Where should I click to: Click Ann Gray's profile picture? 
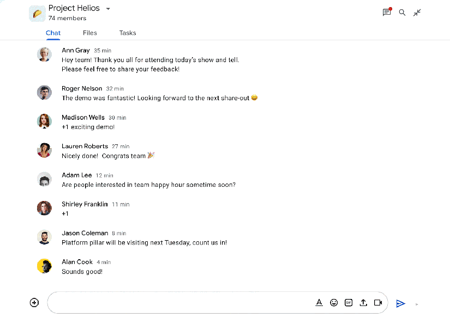click(x=44, y=54)
